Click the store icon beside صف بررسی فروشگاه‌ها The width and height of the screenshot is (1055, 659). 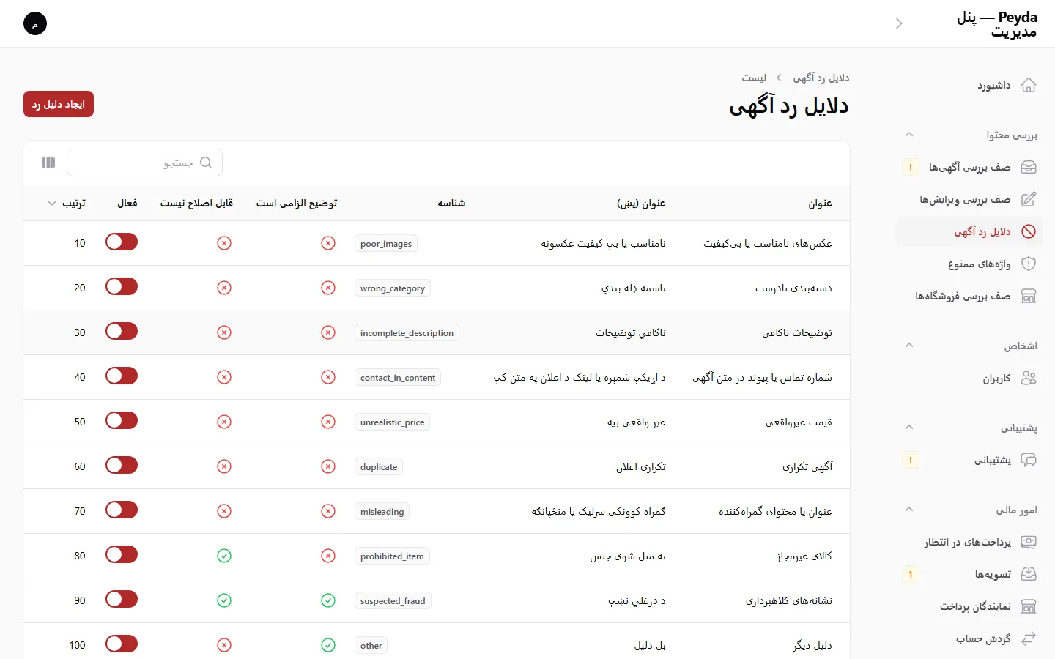tap(1029, 297)
